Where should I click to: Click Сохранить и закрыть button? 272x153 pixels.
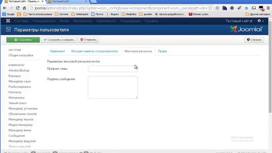point(59,40)
